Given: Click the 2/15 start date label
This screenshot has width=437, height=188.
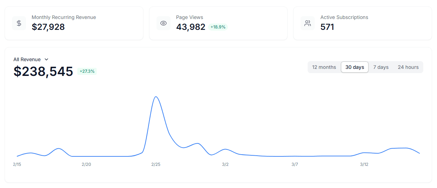Looking at the screenshot, I should point(17,164).
